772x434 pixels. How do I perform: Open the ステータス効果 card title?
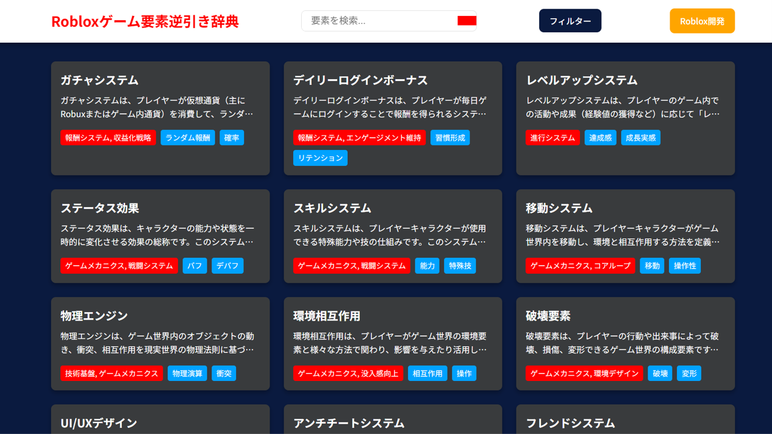tap(99, 208)
